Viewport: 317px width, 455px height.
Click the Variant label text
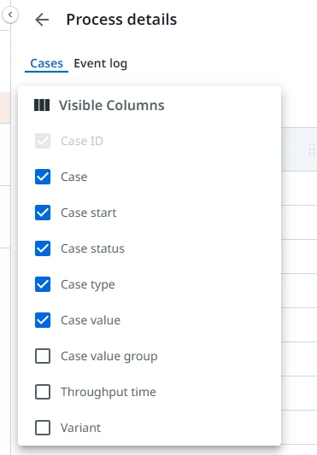(x=81, y=428)
